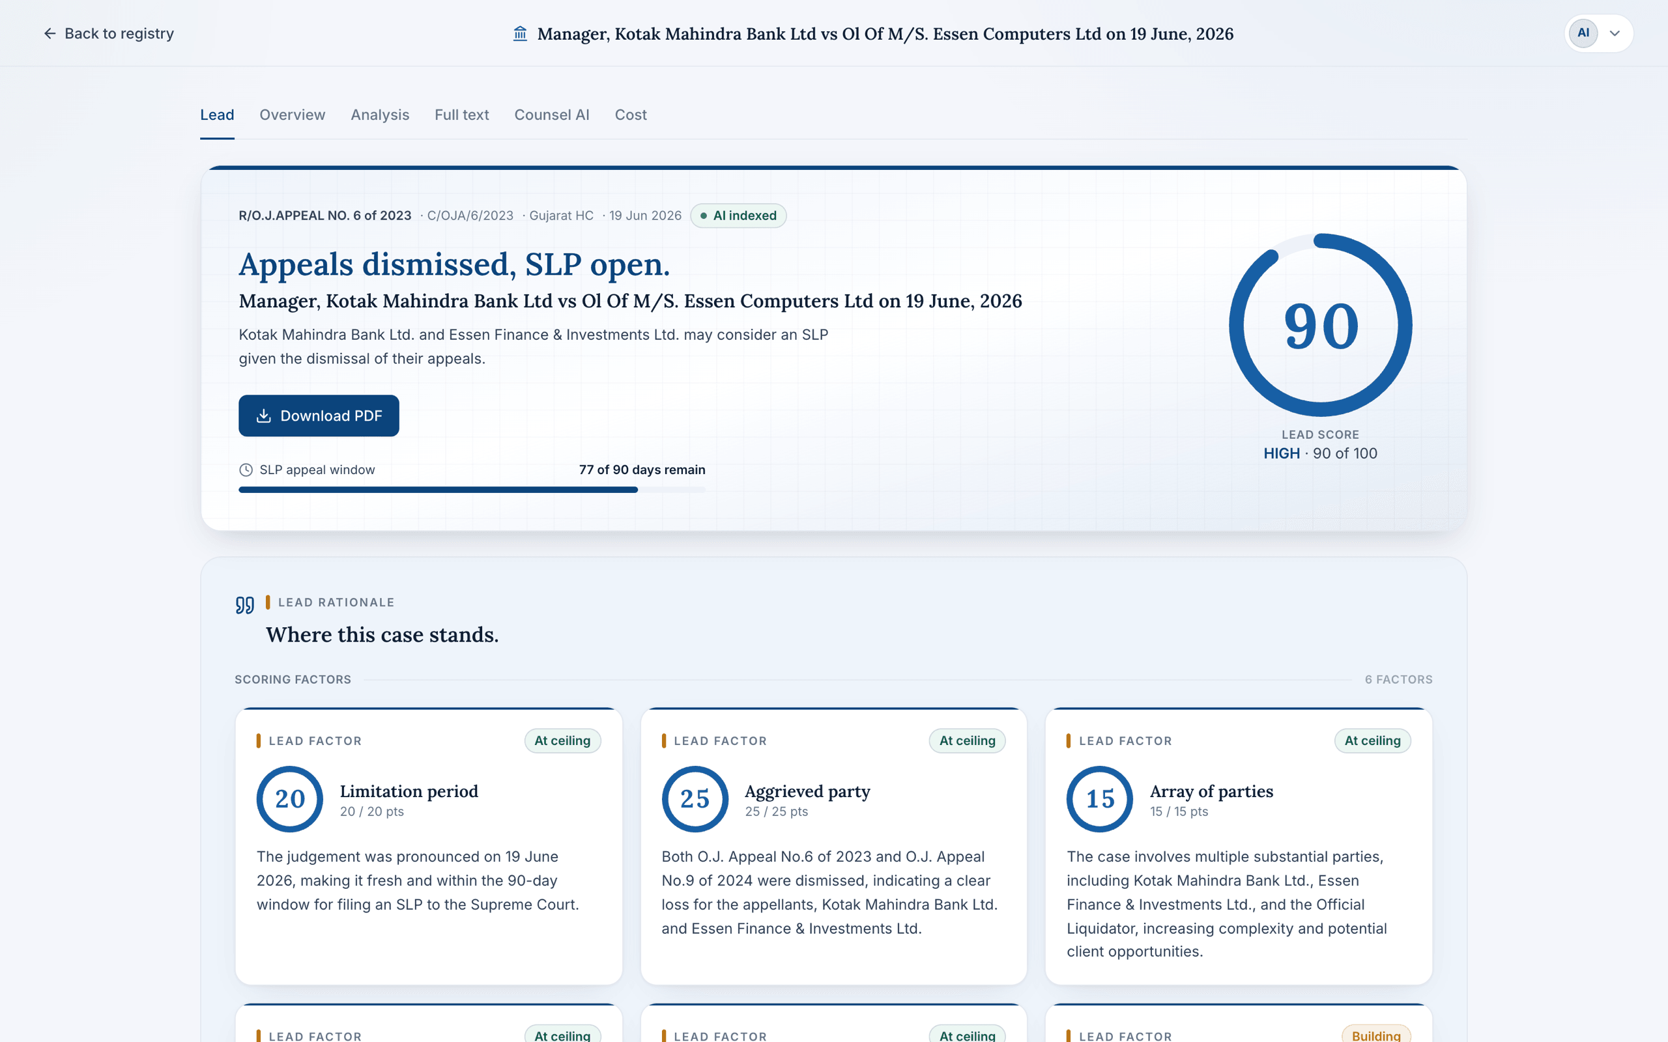
Task: Click the Where this case stands heading
Action: point(382,635)
